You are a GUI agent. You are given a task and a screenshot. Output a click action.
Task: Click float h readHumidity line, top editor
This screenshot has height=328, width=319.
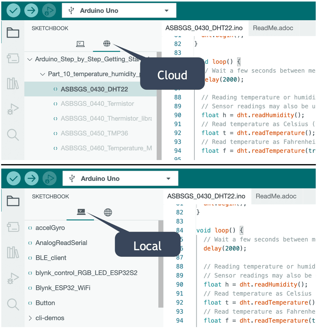(x=253, y=115)
